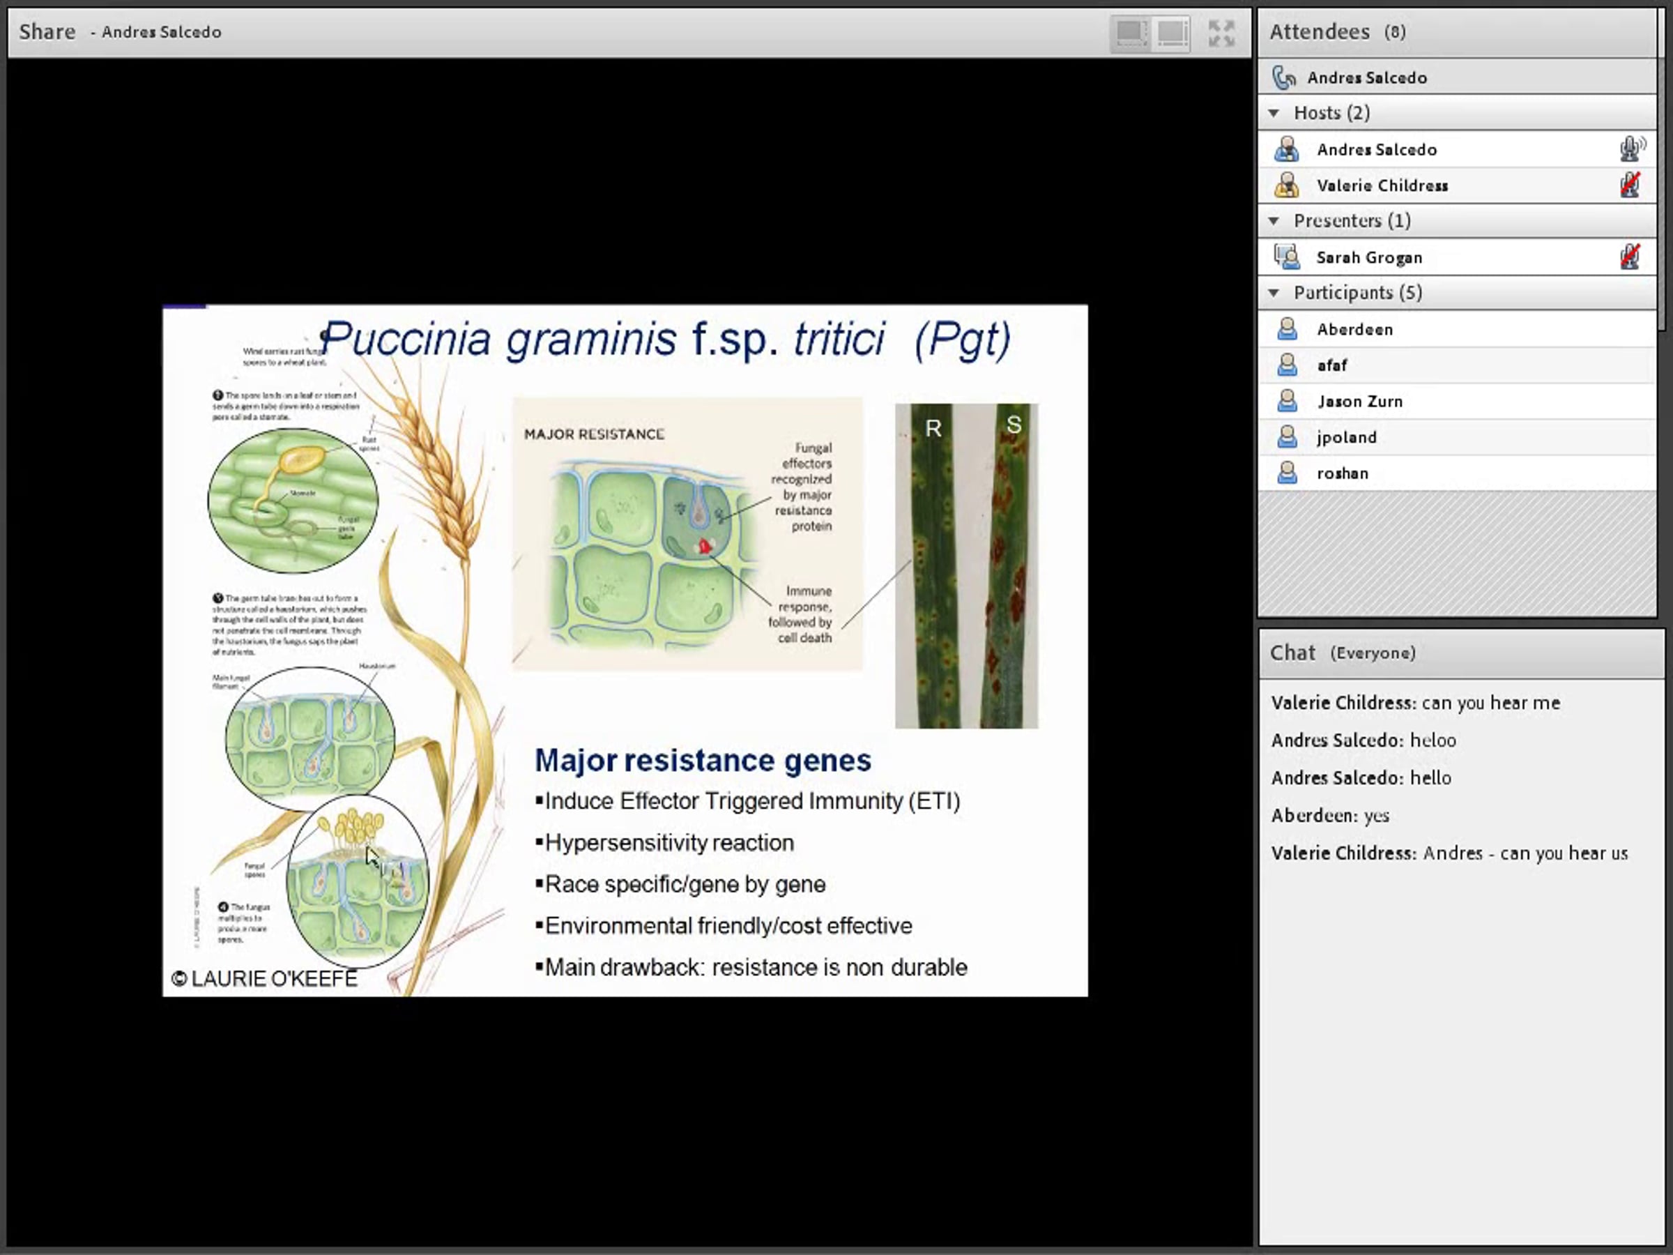Select the name afaf in the attendee list
This screenshot has width=1673, height=1255.
[x=1332, y=365]
